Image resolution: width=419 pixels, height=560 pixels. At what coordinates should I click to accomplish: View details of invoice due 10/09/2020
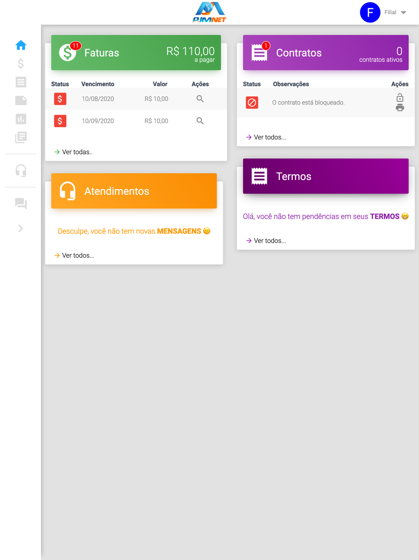[200, 121]
